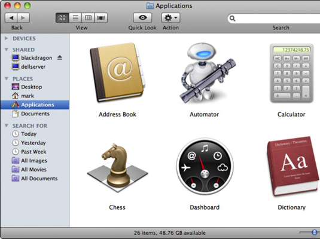The image size is (320, 239).
Task: Click in the Search field
Action: [x=275, y=19]
